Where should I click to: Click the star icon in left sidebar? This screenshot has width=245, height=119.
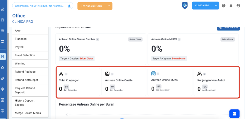tap(3, 67)
